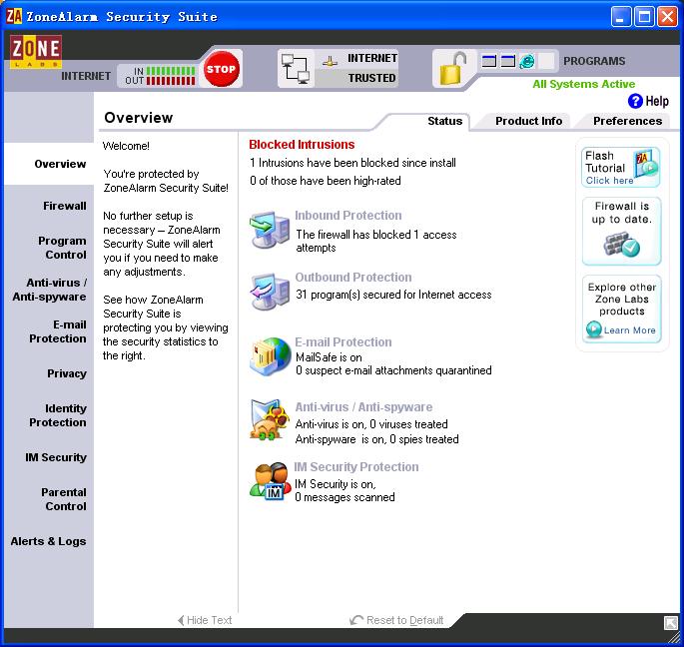This screenshot has height=647, width=684.
Task: Click the IM Security Protection people icon
Action: click(270, 481)
